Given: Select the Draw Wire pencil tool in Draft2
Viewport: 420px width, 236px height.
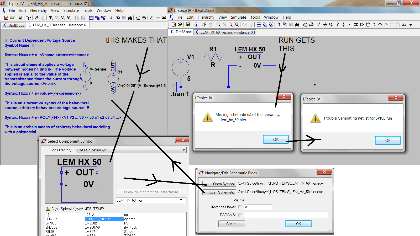Looking at the screenshot, I should point(319,24).
